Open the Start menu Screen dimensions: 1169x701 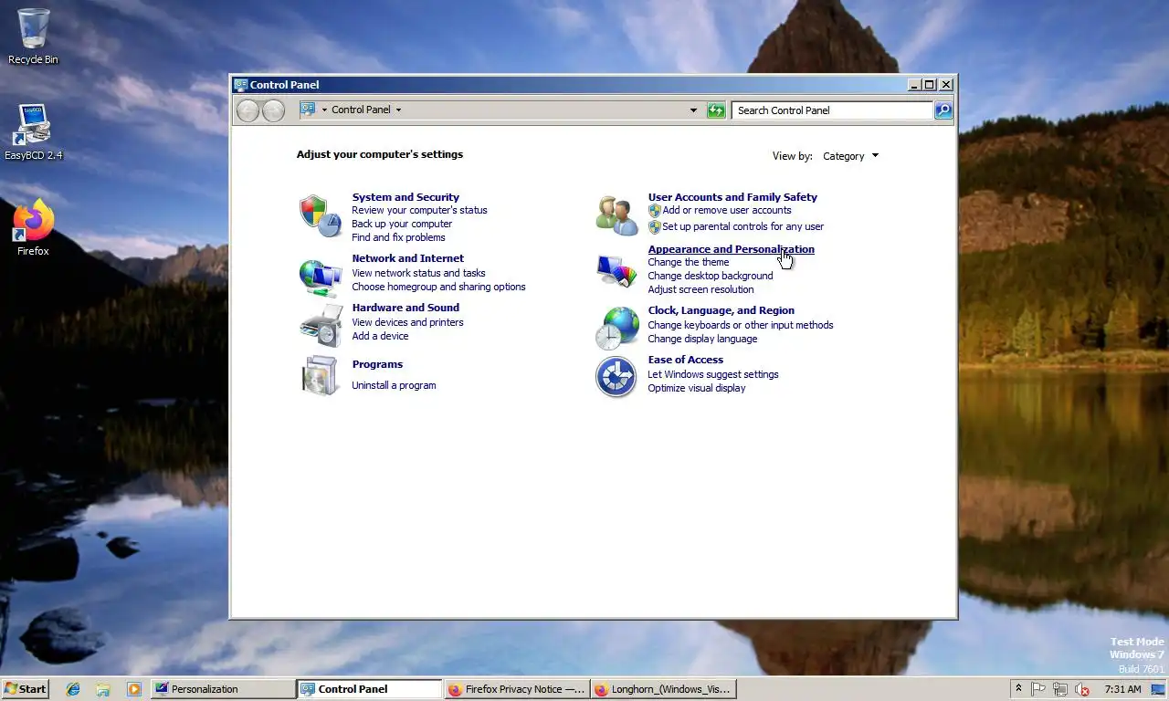point(26,689)
